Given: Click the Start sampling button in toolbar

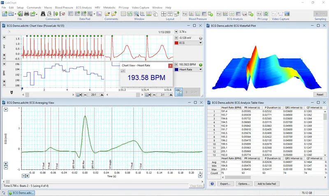Looking at the screenshot, I should click(x=321, y=14).
